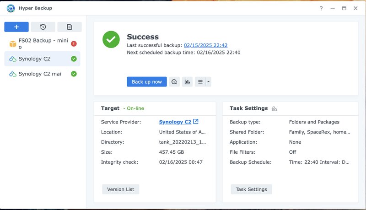Click lock icon next to Task Settings heading
Viewport: 366px width, 210px height.
[x=274, y=109]
